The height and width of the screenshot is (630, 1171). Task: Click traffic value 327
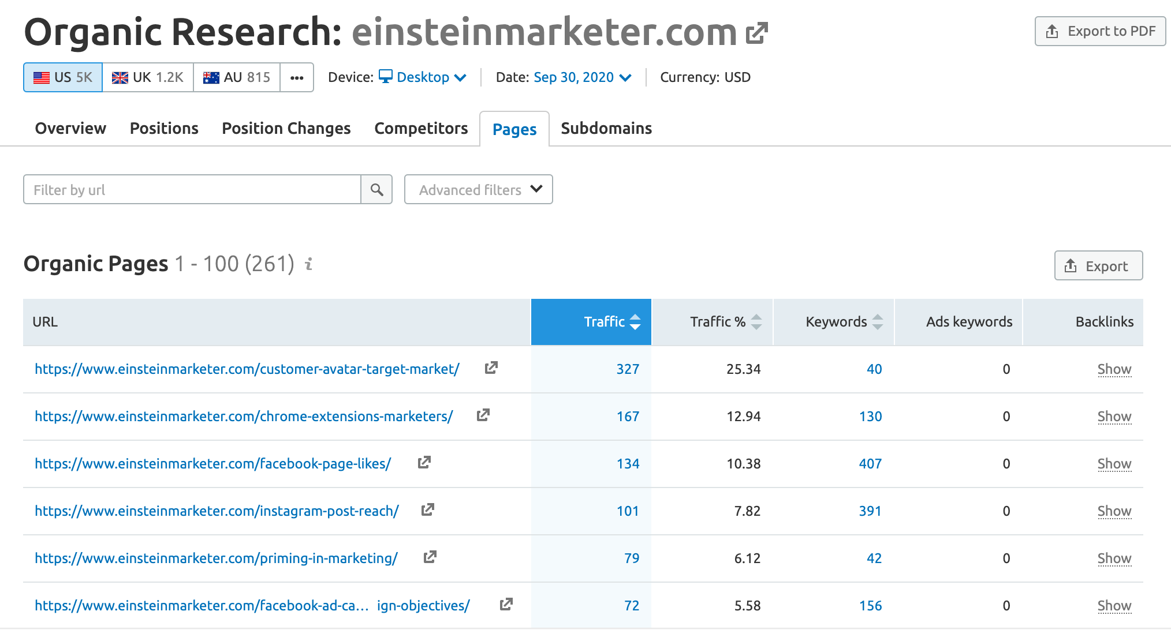[x=628, y=369]
